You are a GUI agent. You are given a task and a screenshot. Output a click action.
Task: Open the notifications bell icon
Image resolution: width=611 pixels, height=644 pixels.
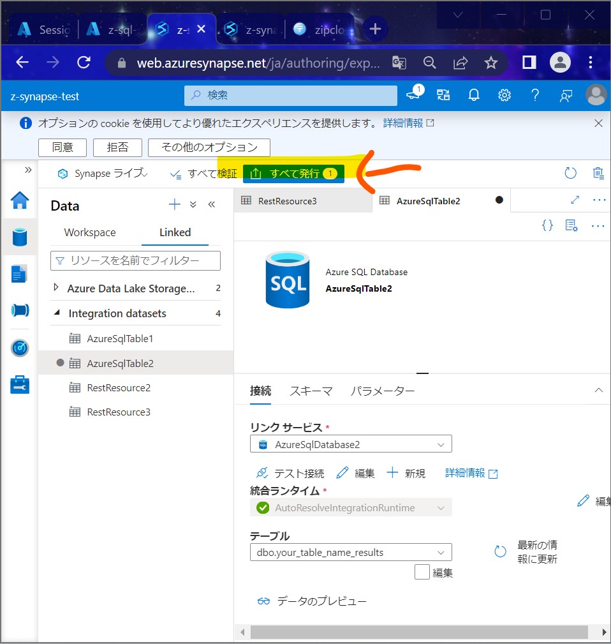[x=474, y=95]
